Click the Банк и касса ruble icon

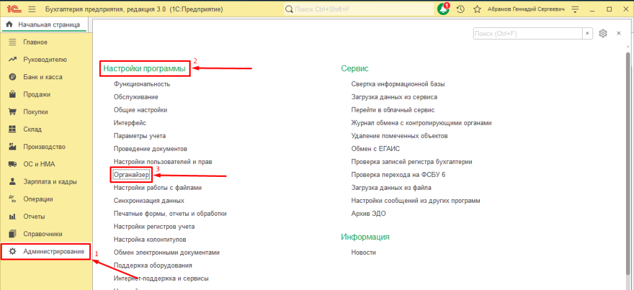tap(12, 77)
